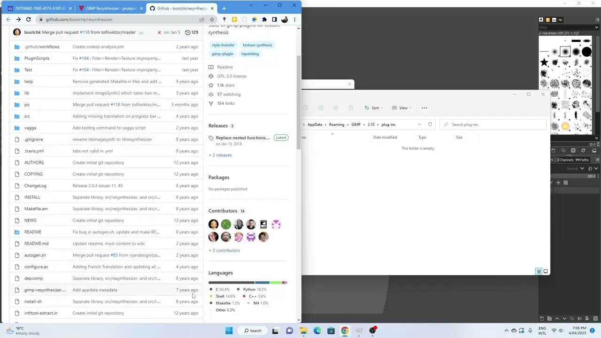The width and height of the screenshot is (601, 338).
Task: Bookmark this page with the star icon
Action: (x=212, y=19)
